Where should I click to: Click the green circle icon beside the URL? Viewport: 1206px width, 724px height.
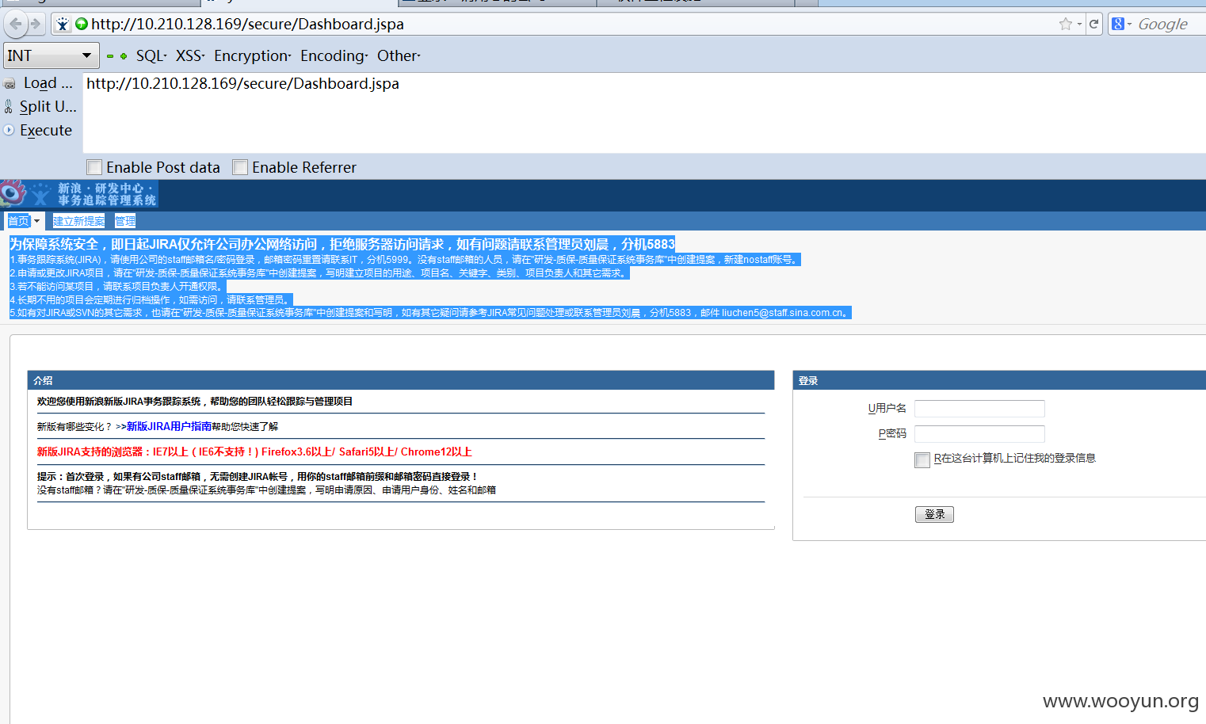[x=82, y=24]
